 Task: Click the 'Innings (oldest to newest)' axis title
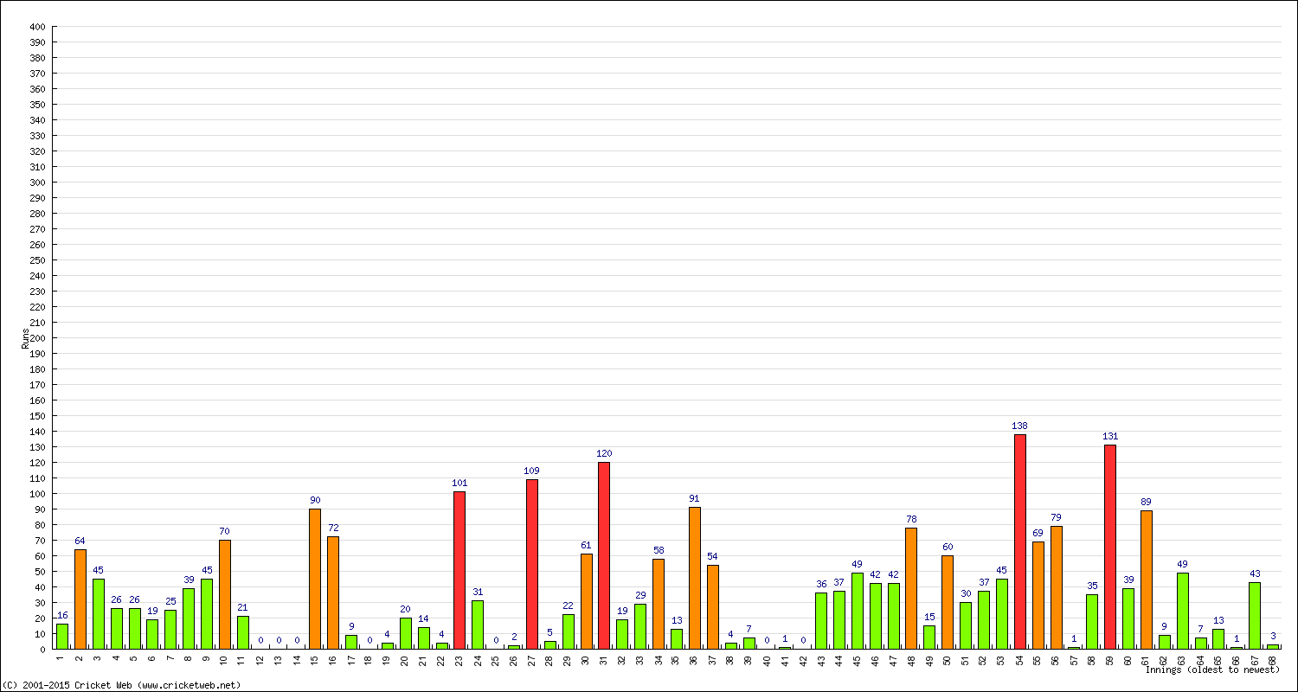tap(1212, 670)
